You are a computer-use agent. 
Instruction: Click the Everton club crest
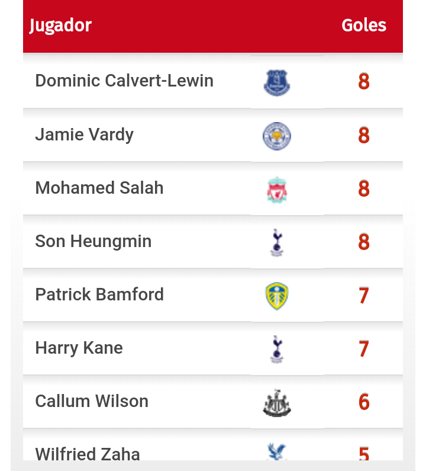click(277, 82)
